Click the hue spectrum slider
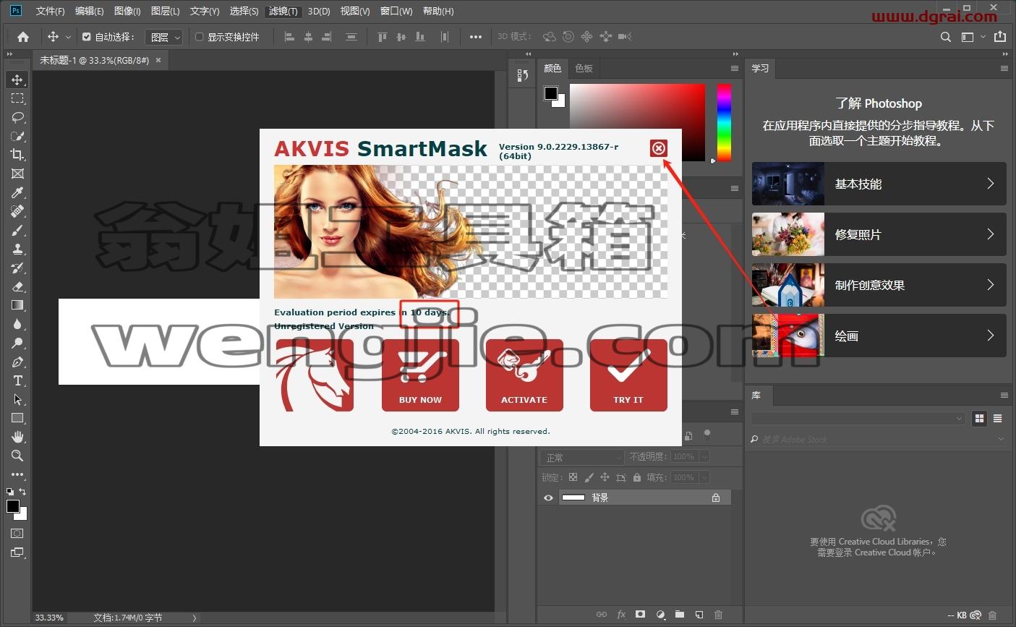Screen dimensions: 1016x627 (x=724, y=122)
